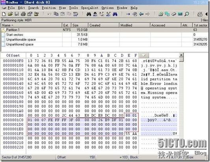Image resolution: width=210 pixels, height=162 pixels.
Task: Click the Open Disk toolbar icon
Action: [161, 14]
